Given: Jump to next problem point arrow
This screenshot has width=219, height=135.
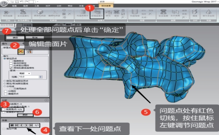Looking at the screenshot, I should pos(26,125).
